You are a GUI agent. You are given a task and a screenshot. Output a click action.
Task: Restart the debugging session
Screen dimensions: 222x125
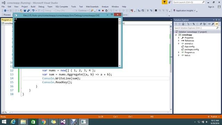coord(106,11)
